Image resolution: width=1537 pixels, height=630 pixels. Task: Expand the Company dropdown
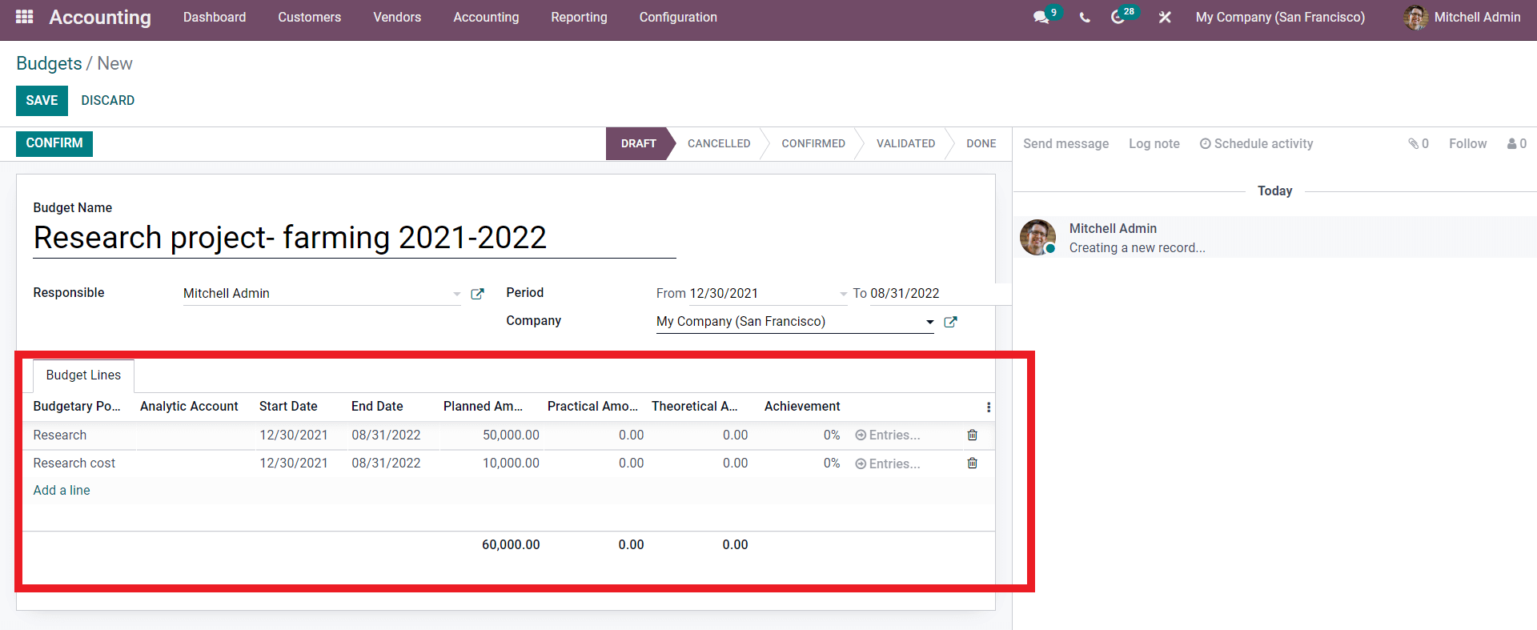coord(929,322)
